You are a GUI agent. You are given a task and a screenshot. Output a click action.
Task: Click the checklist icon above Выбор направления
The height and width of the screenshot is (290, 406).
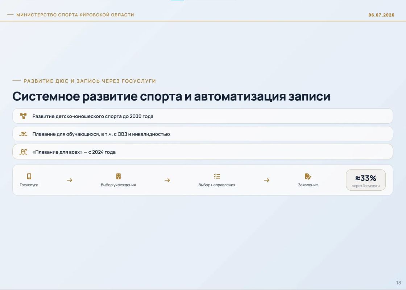217,176
